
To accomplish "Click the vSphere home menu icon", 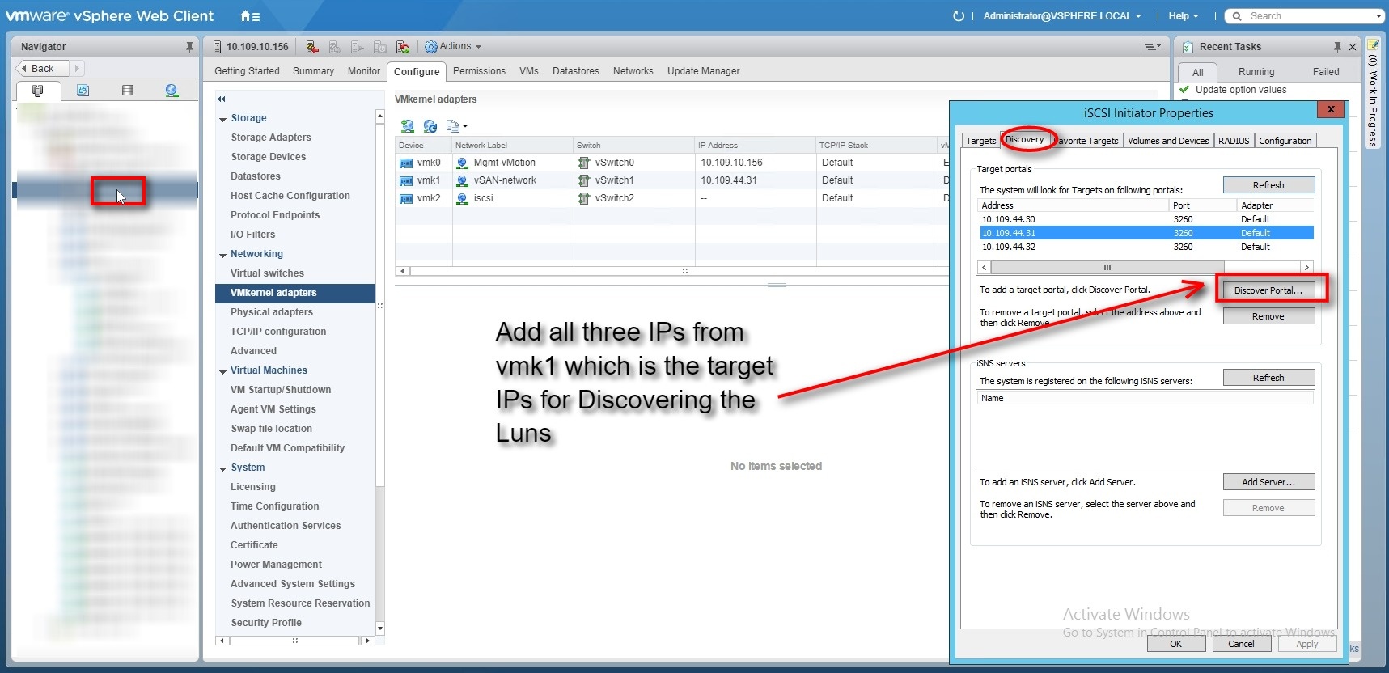I will click(x=250, y=16).
